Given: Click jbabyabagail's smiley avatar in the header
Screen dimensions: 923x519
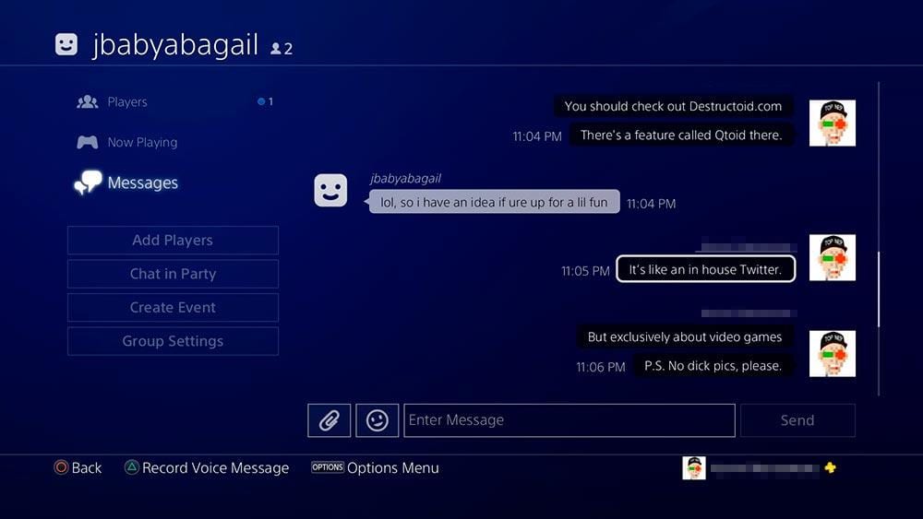Looking at the screenshot, I should click(x=66, y=44).
